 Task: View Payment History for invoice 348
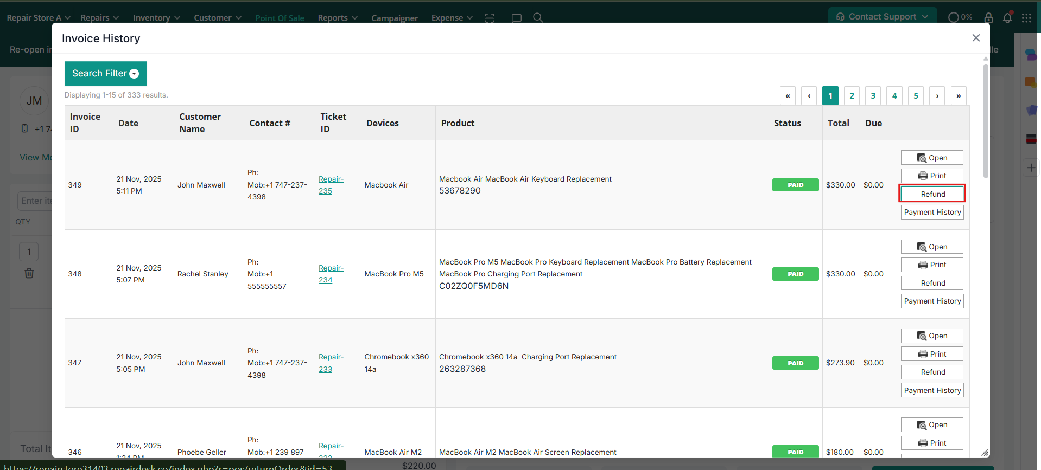932,301
